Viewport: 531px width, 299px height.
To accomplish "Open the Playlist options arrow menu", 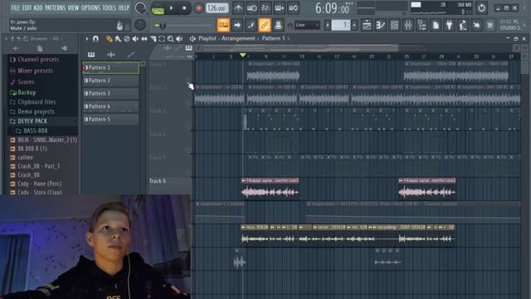I will [x=87, y=39].
